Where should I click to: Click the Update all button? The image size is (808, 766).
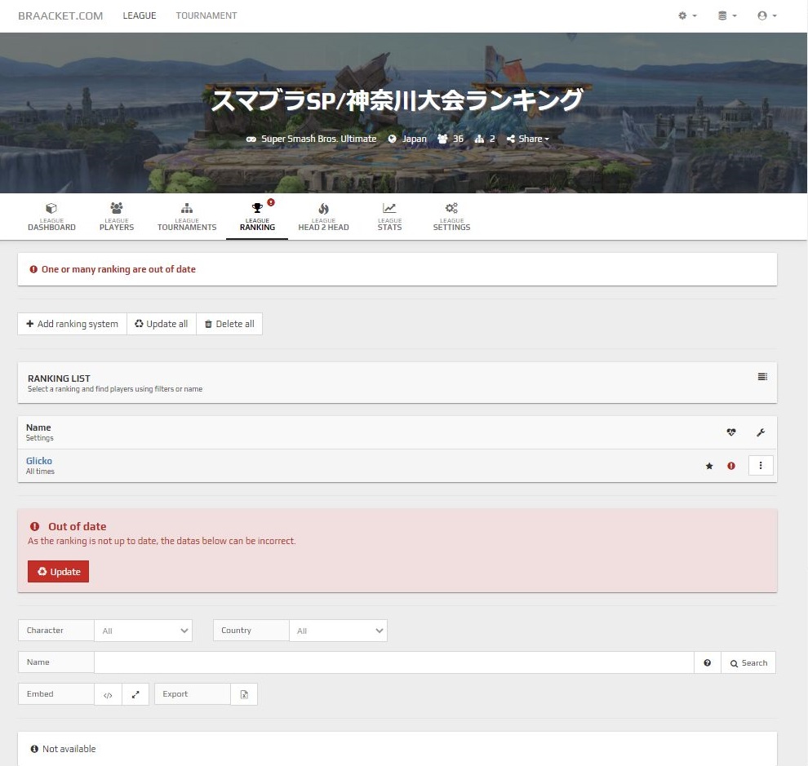[x=162, y=324]
